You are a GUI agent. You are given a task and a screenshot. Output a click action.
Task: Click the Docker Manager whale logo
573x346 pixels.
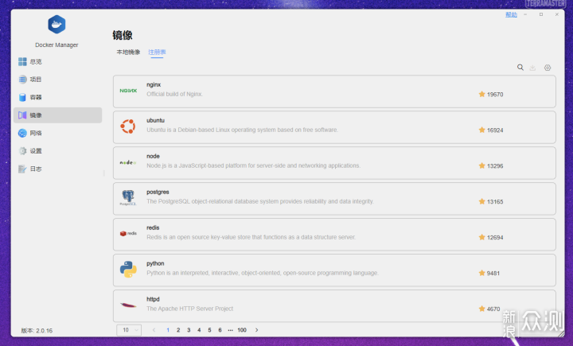pos(57,25)
